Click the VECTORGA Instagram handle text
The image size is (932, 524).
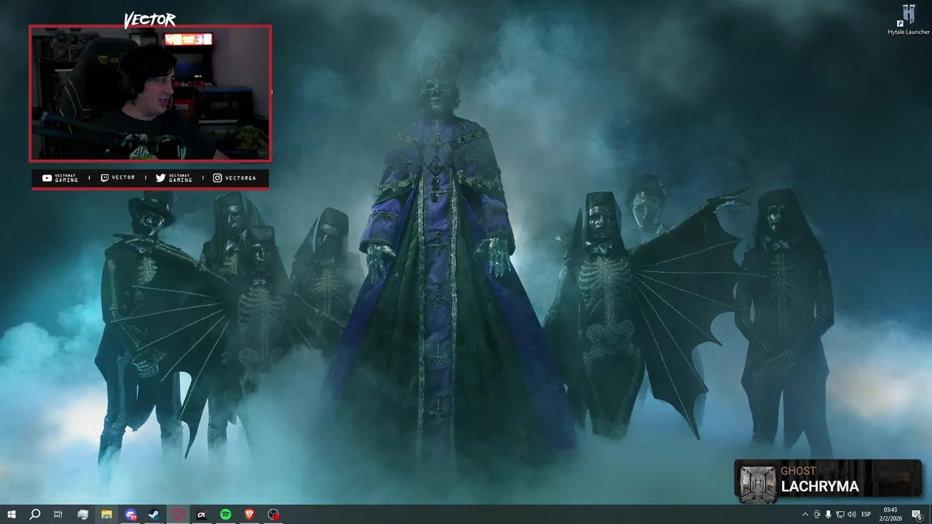(240, 178)
